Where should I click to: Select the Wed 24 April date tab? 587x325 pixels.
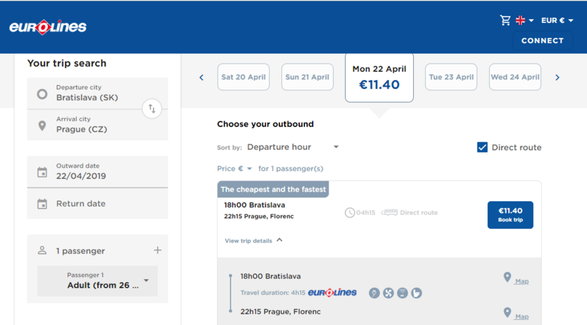[x=515, y=77]
